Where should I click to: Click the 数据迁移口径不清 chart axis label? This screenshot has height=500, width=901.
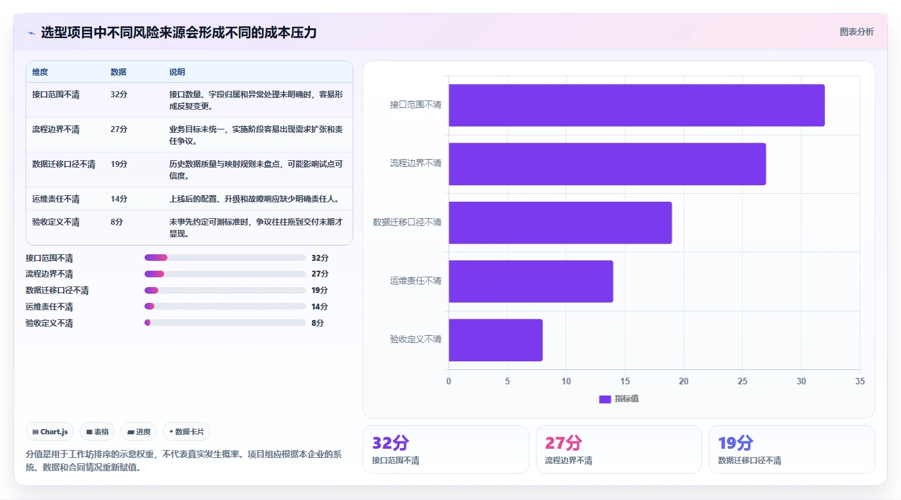pyautogui.click(x=407, y=222)
